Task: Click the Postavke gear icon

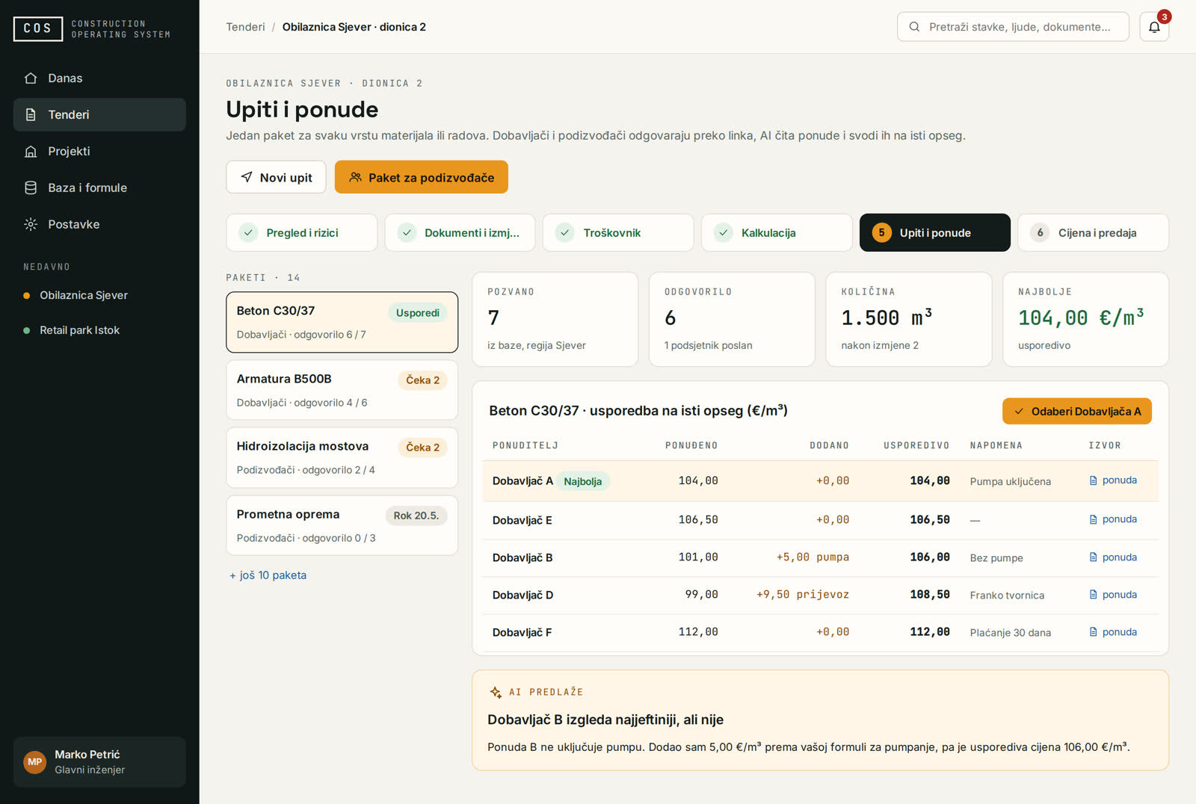Action: (x=31, y=224)
